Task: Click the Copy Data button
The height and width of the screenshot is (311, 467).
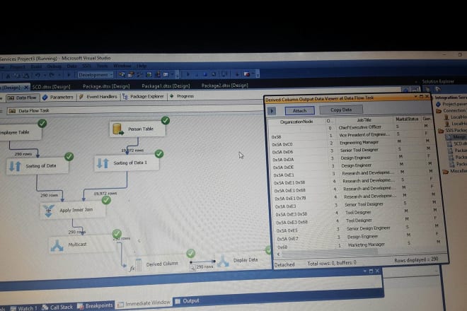Action: (341, 110)
